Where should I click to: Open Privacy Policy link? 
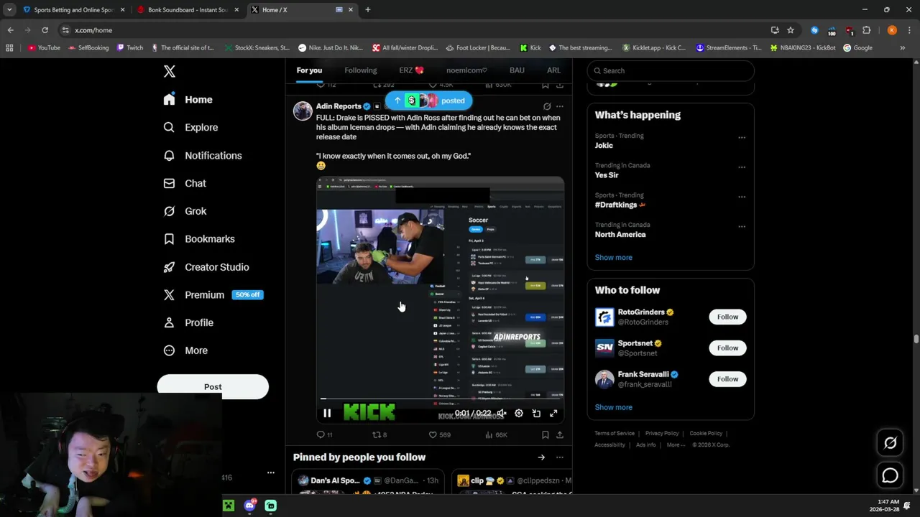coord(662,434)
